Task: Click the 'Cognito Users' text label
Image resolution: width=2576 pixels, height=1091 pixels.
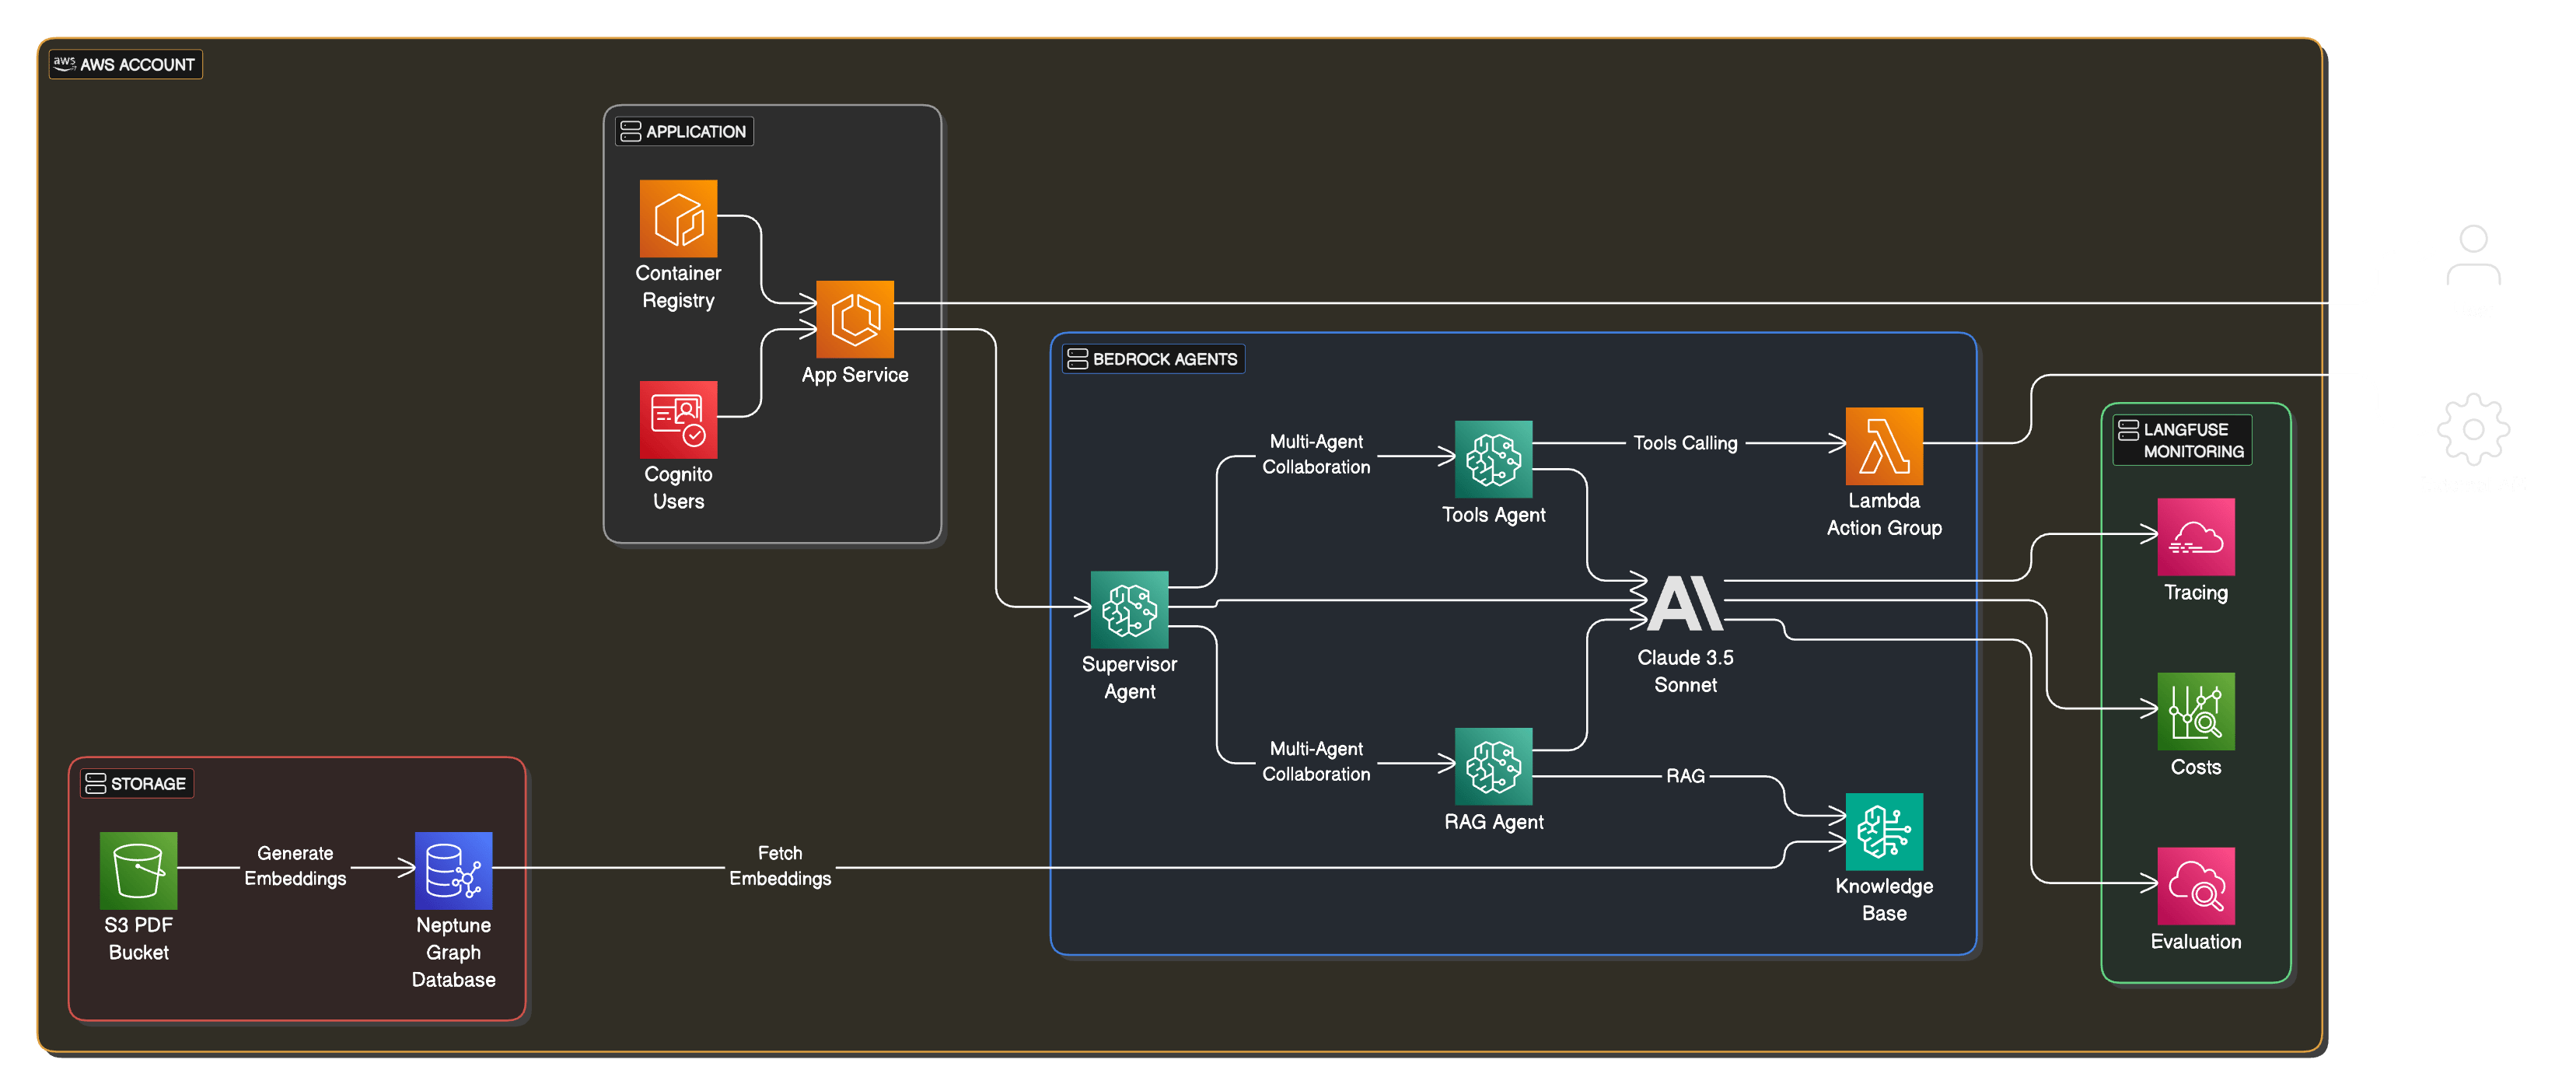Action: (x=678, y=488)
